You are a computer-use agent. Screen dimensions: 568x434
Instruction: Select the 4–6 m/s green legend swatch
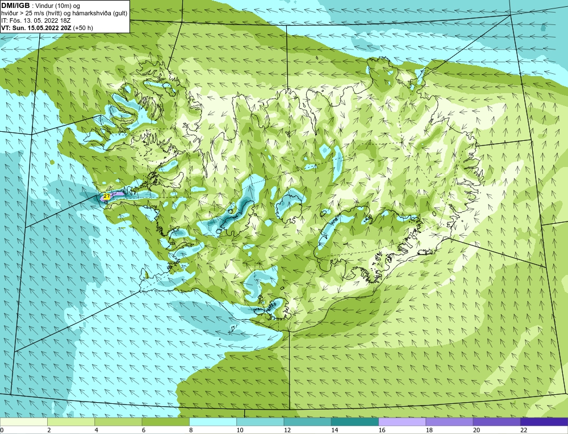tap(119, 422)
